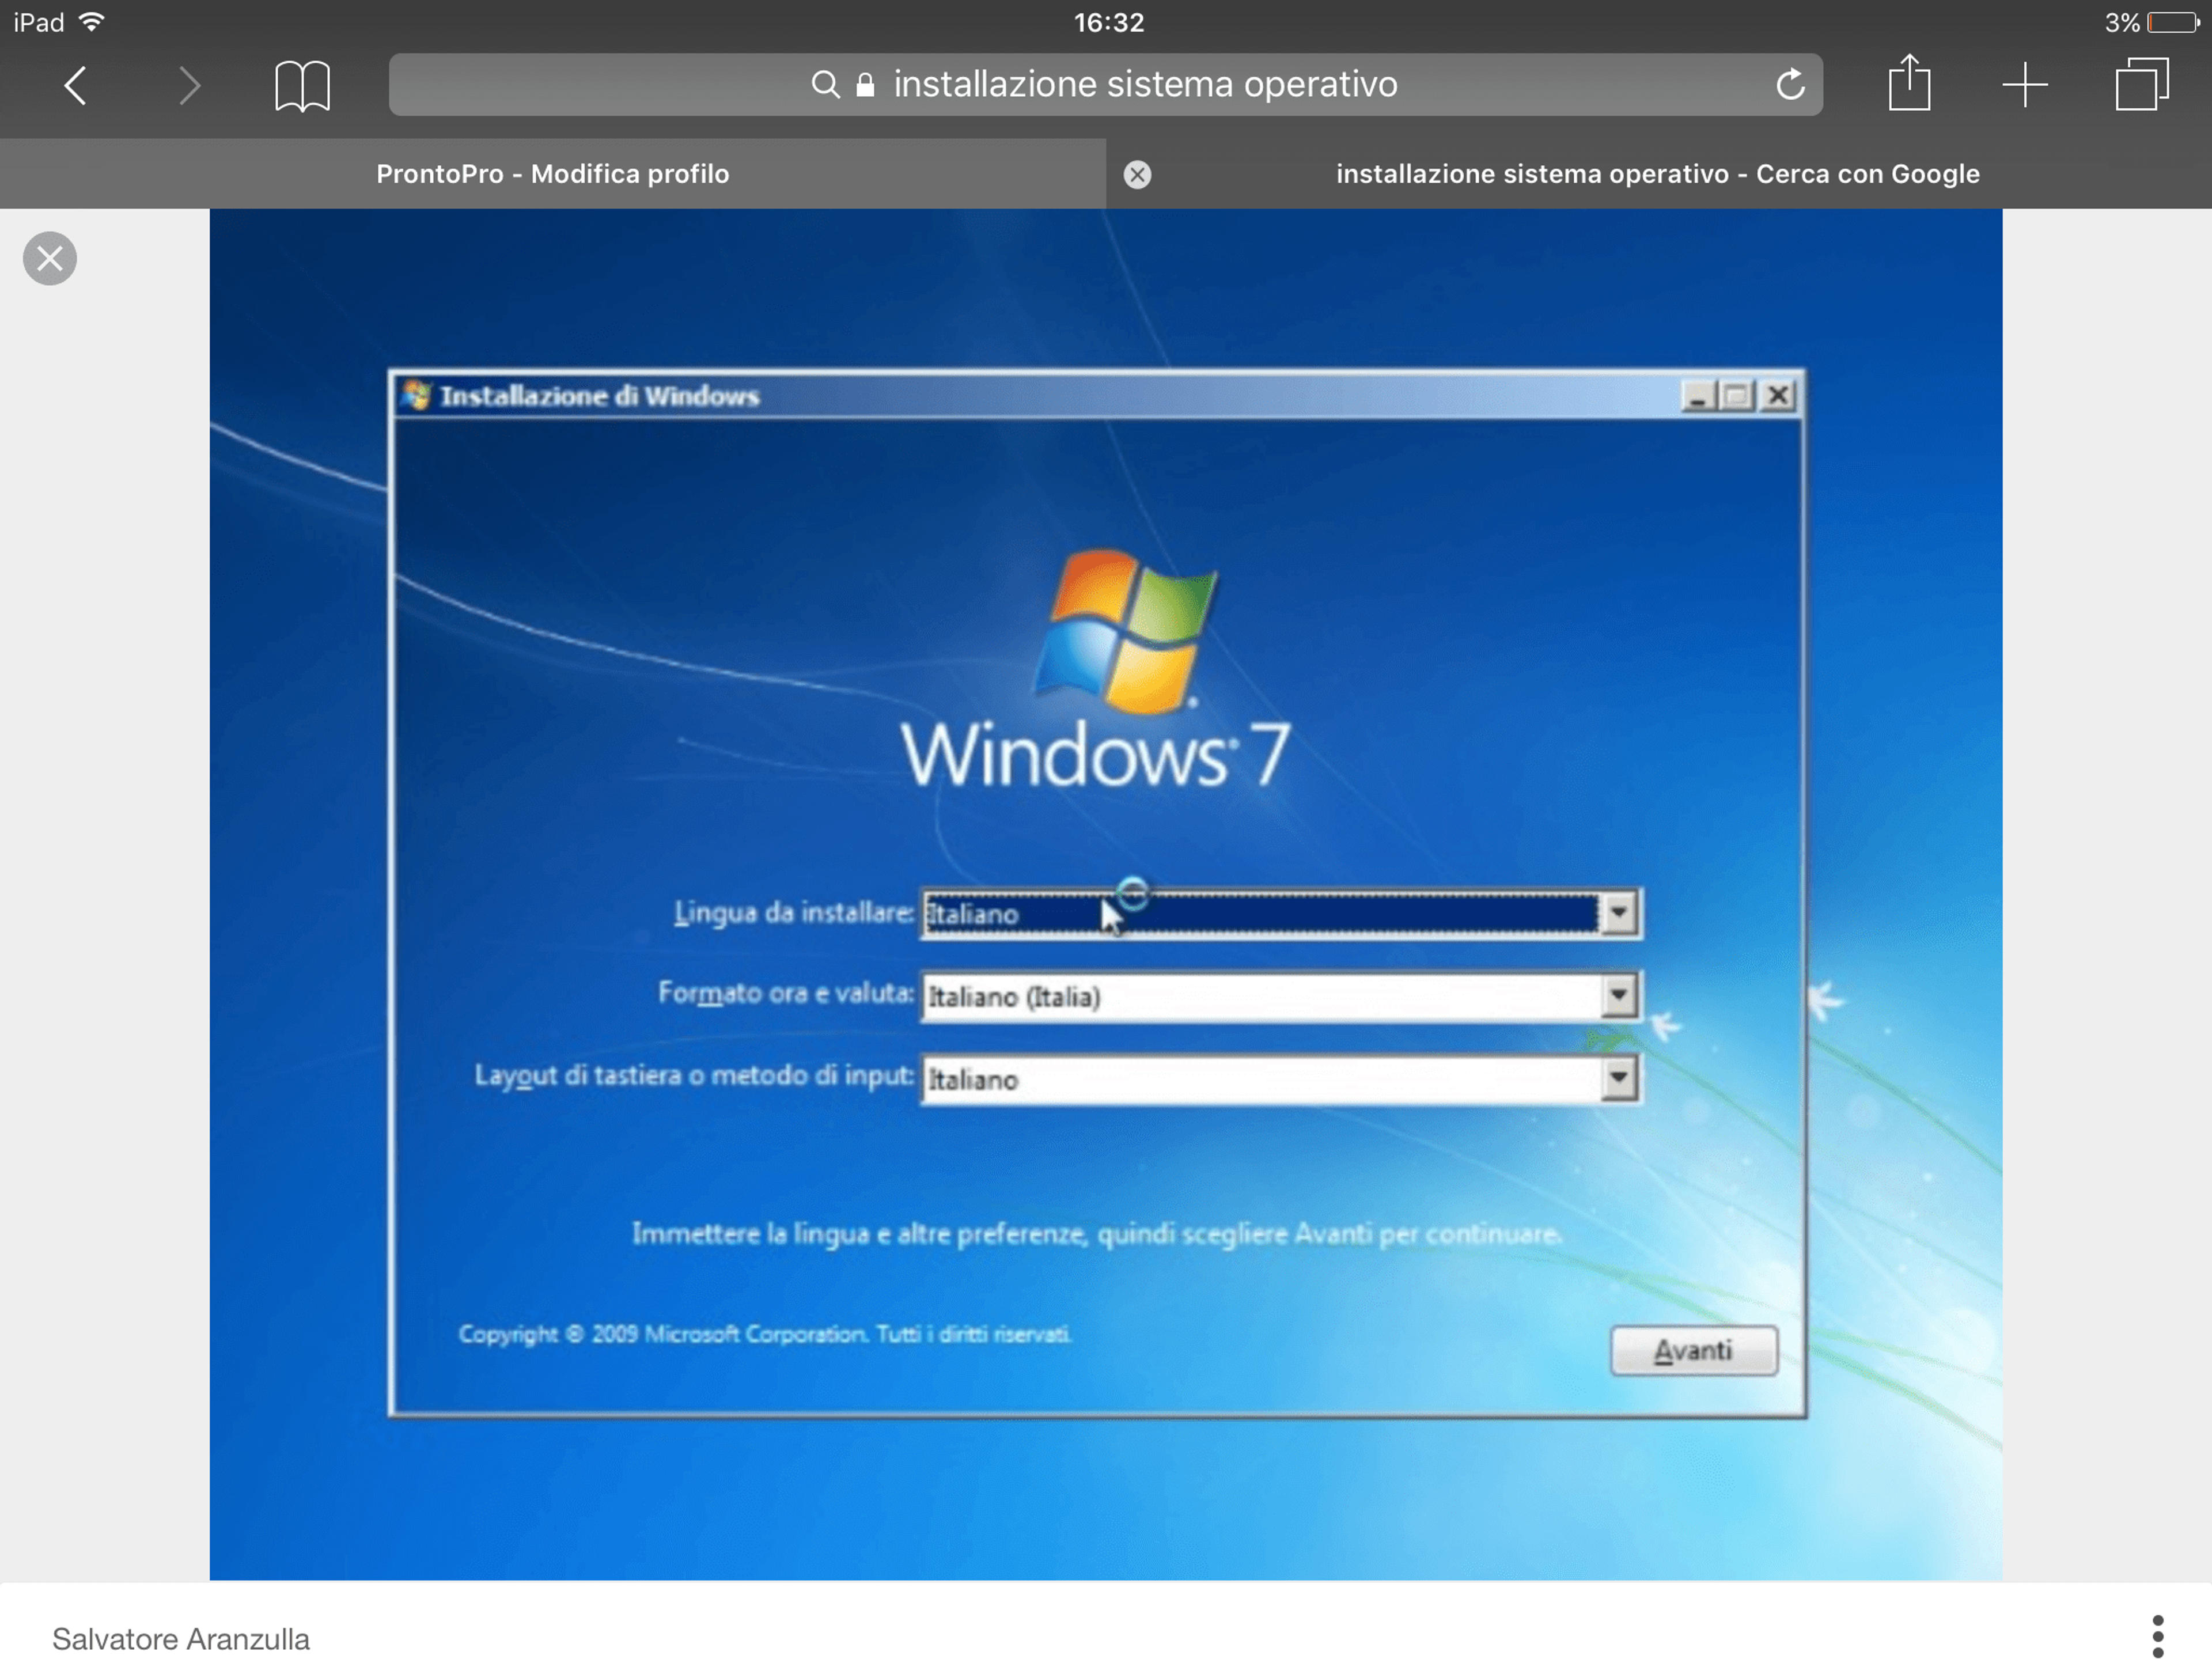Tap the address bar search field
This screenshot has width=2212, height=1659.
[1105, 84]
